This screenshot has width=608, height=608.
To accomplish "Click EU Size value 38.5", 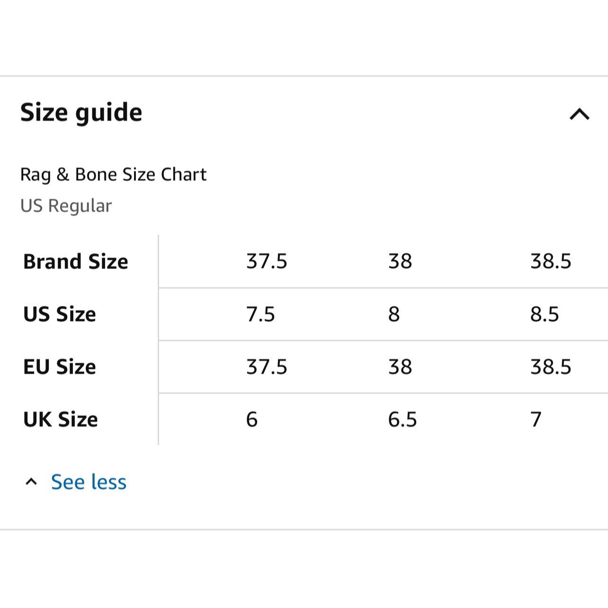I will [x=551, y=367].
